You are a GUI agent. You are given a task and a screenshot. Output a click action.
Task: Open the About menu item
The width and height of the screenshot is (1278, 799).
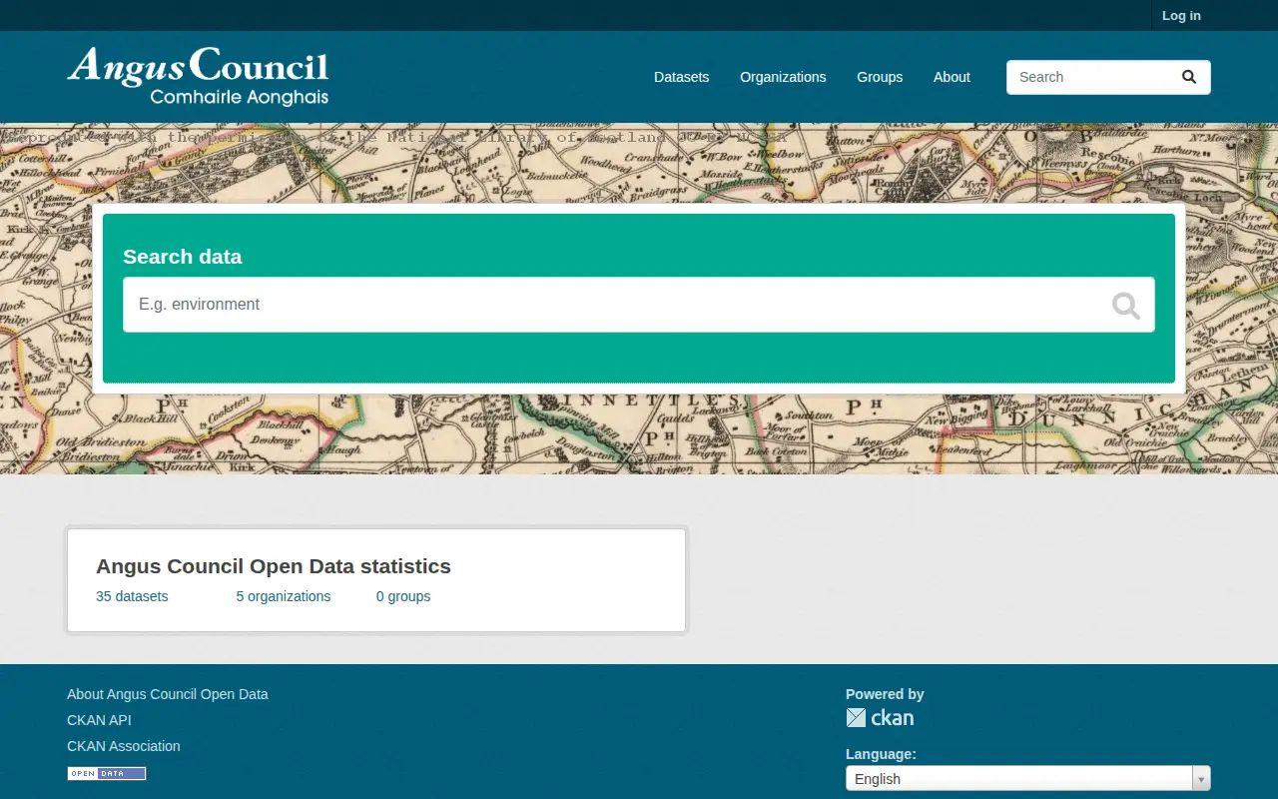952,77
